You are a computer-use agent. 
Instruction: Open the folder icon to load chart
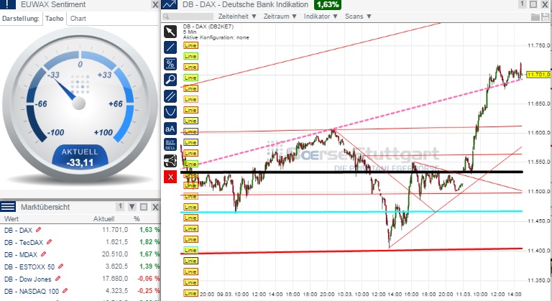[x=535, y=17]
